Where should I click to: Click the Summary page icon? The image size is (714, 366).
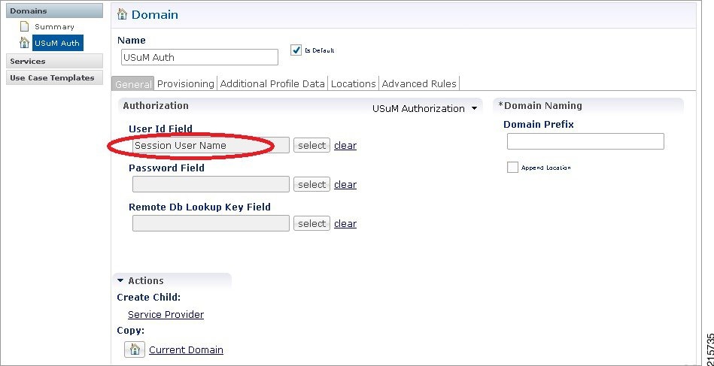tap(25, 26)
